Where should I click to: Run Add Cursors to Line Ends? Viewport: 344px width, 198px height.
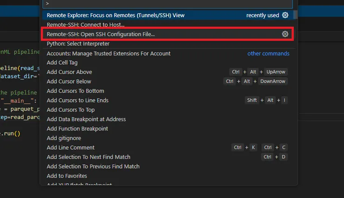point(168,100)
